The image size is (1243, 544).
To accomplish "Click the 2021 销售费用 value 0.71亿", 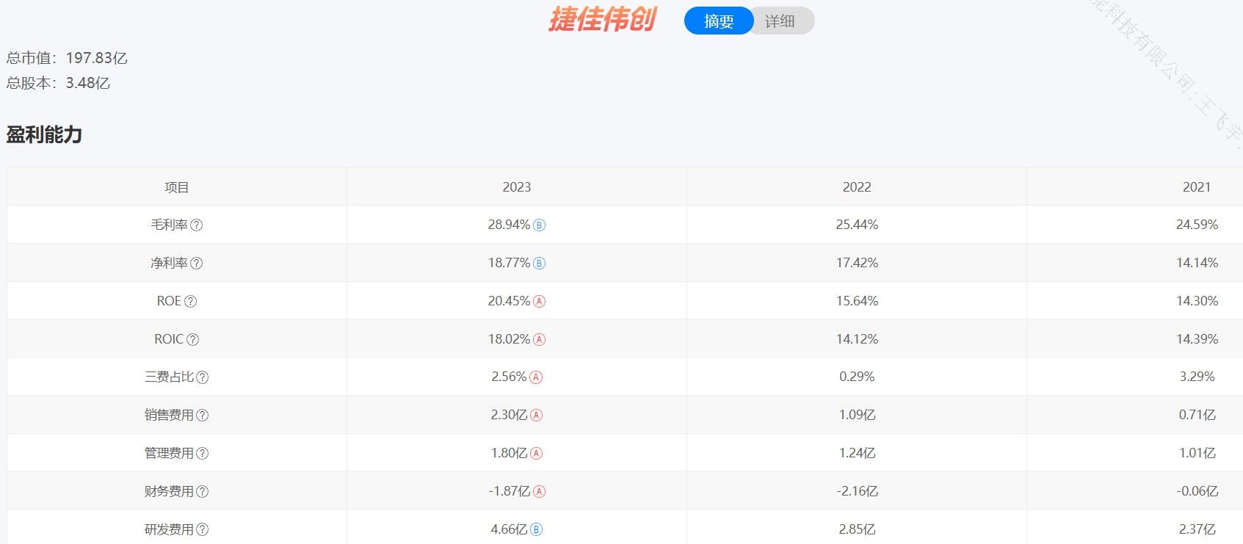I will [1197, 415].
